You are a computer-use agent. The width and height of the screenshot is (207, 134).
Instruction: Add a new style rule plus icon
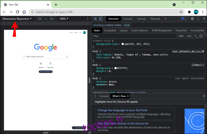(195, 36)
